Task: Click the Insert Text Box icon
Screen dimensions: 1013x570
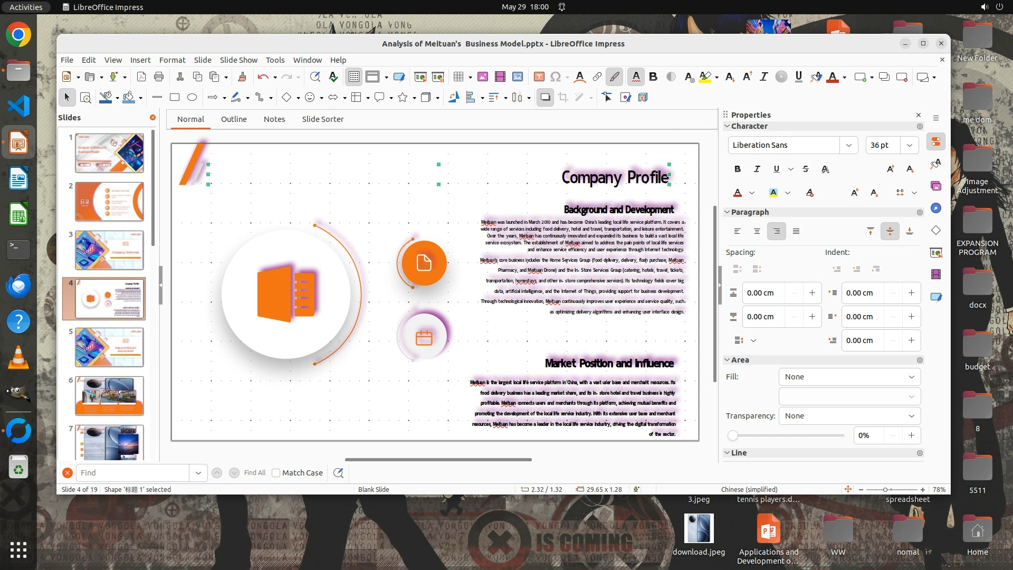Action: click(x=539, y=77)
